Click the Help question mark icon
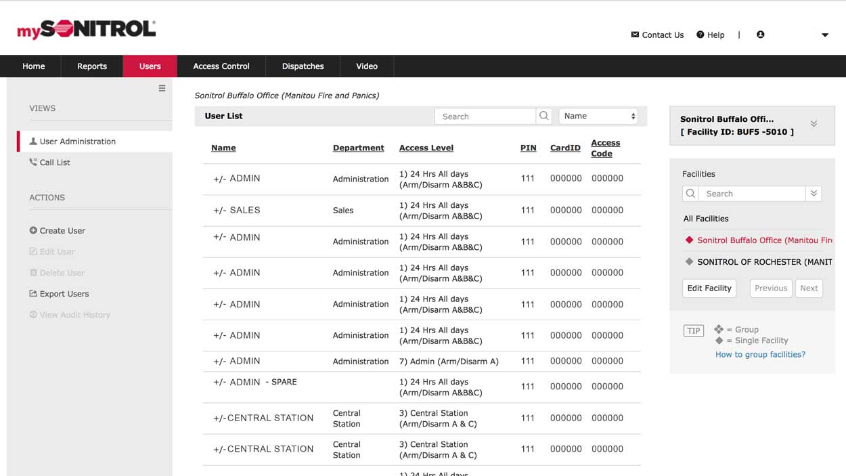Image resolution: width=846 pixels, height=476 pixels. [x=700, y=35]
